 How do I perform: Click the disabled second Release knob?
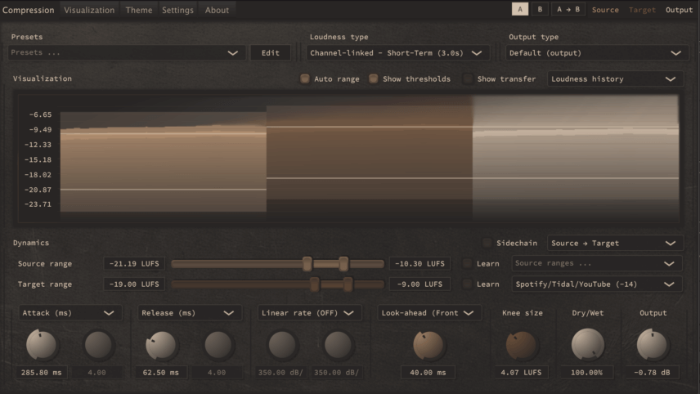click(218, 345)
